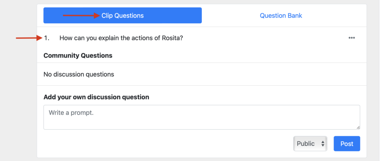
Task: Click the 'No discussion questions' message
Action: 79,74
